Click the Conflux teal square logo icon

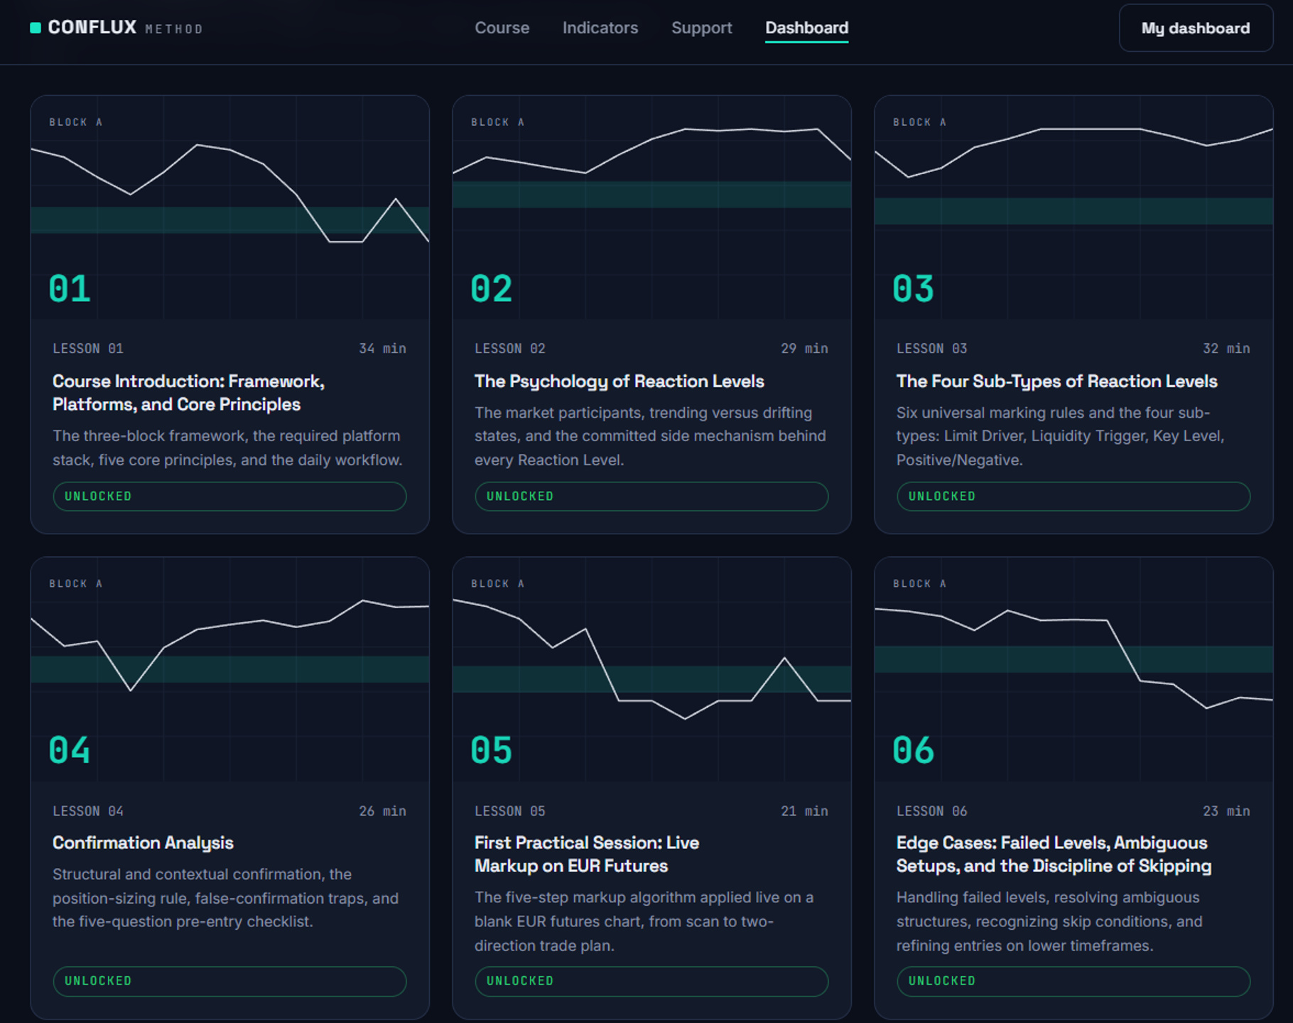tap(36, 28)
